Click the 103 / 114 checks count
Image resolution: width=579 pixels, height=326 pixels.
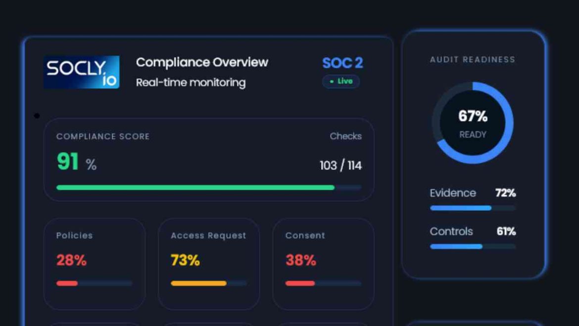(340, 165)
